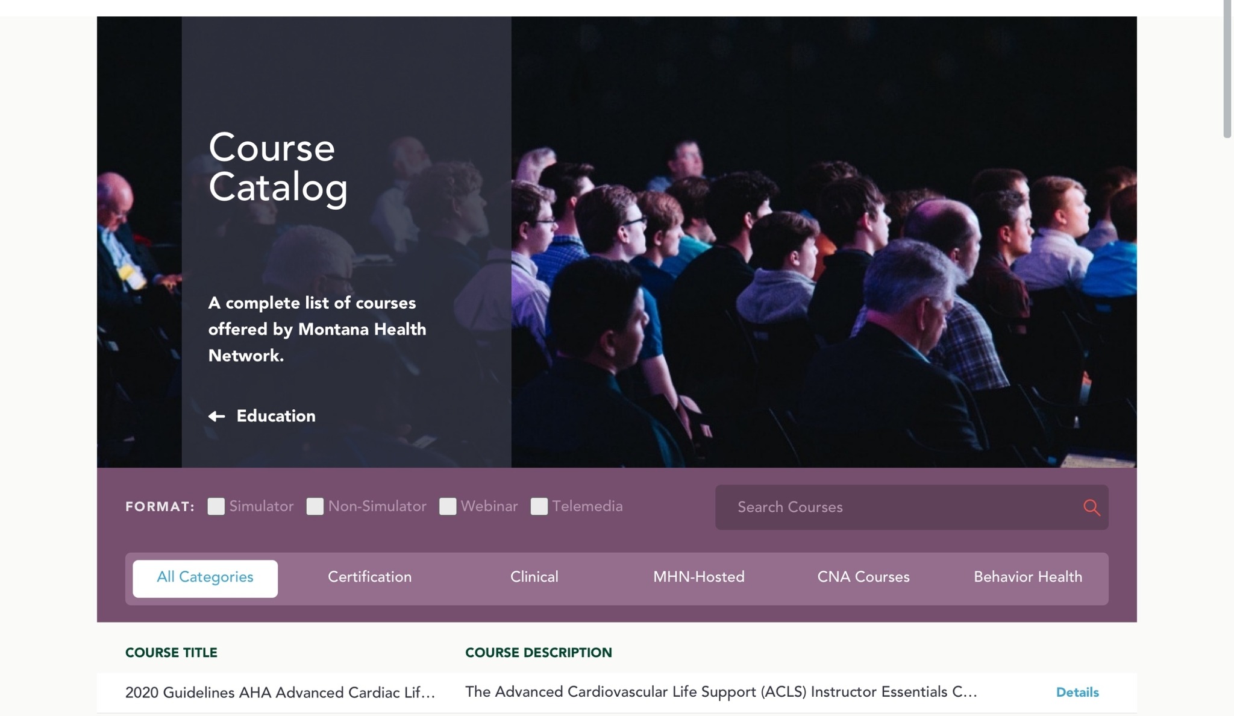Click the Montana Health Network tagline text
Viewport: 1234px width, 716px height.
(x=318, y=329)
